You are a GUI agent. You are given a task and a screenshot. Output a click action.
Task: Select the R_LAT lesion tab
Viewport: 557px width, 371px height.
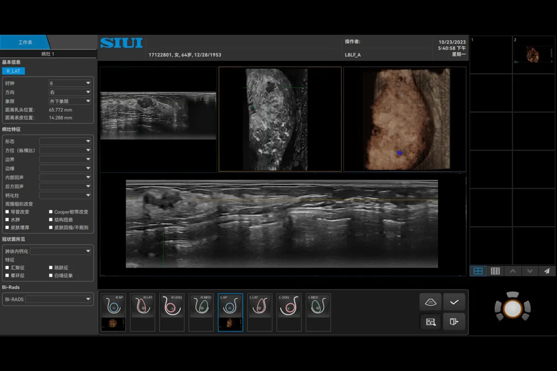(x=13, y=71)
